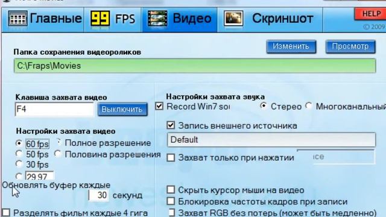The image size is (386, 217).
Task: Select the 30 fps option
Action: tap(32, 165)
